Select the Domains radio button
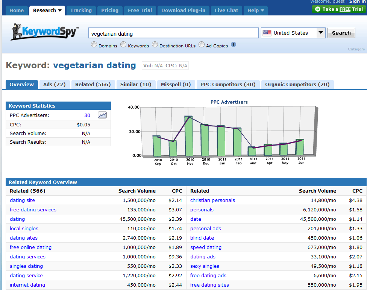Image resolution: width=367 pixels, height=290 pixels. [94, 44]
